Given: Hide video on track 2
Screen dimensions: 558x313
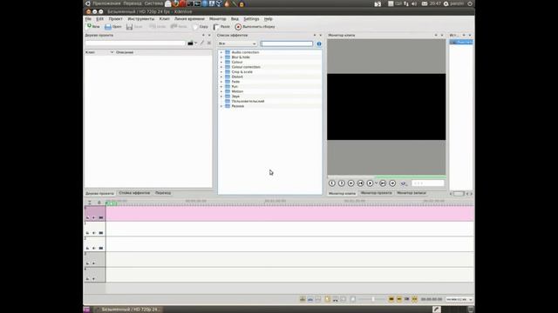Looking at the screenshot, I should pos(101,248).
